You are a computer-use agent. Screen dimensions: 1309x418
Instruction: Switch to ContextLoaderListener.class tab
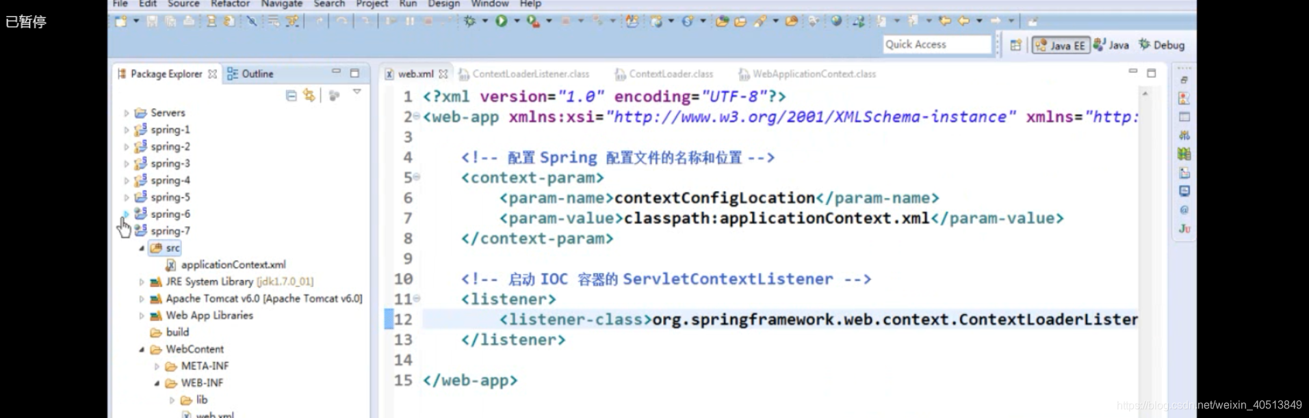pyautogui.click(x=523, y=74)
